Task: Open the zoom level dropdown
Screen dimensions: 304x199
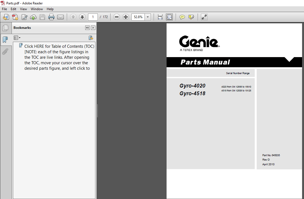Action: tap(148, 17)
